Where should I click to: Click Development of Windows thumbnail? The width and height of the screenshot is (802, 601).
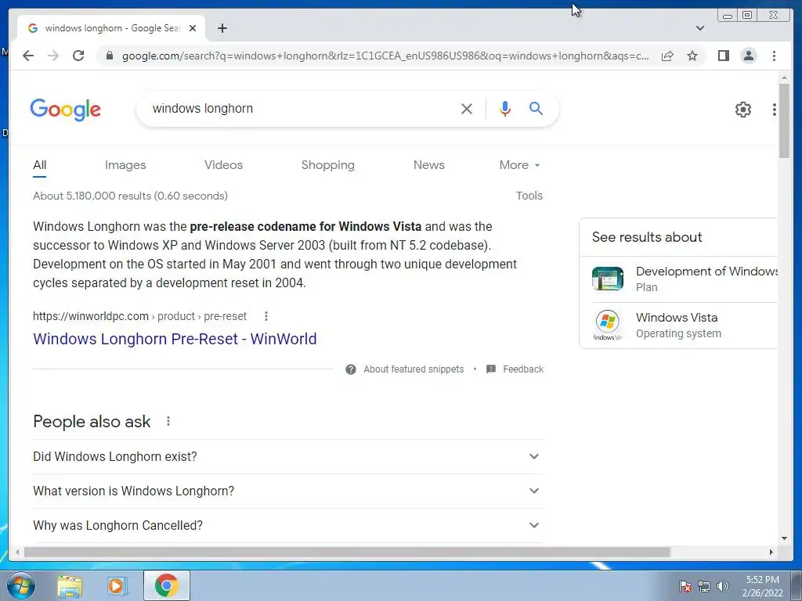(608, 279)
